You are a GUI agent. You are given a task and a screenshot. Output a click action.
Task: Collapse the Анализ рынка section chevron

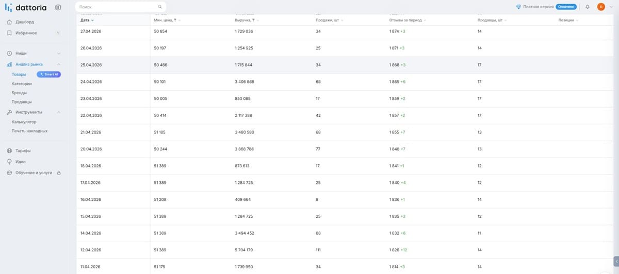[59, 64]
